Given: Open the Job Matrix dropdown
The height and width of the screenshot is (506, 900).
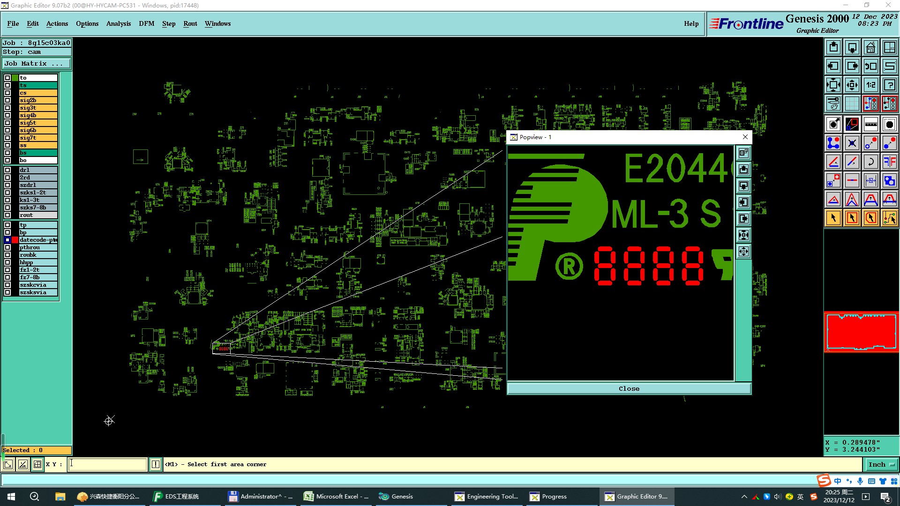Looking at the screenshot, I should tap(37, 64).
